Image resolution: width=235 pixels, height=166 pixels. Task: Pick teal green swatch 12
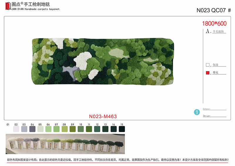pyautogui.click(x=97, y=129)
